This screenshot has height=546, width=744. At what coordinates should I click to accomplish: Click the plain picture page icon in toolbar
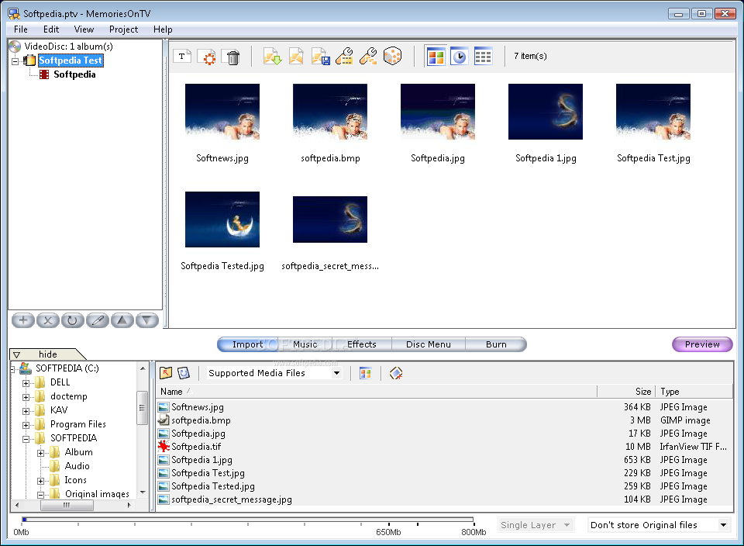pyautogui.click(x=296, y=56)
